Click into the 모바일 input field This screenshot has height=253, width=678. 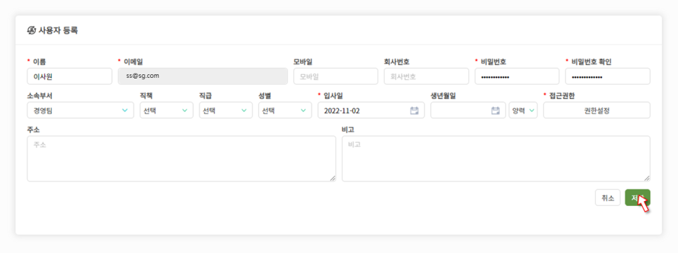coord(335,76)
